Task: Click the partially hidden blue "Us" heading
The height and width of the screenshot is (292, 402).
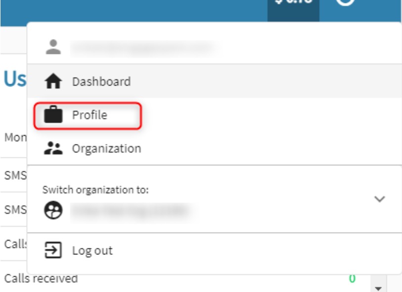Action: [x=15, y=79]
